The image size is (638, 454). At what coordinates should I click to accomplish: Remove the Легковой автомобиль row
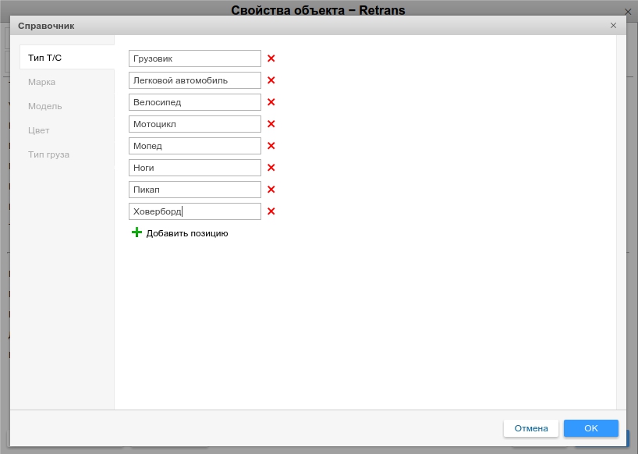coord(271,80)
